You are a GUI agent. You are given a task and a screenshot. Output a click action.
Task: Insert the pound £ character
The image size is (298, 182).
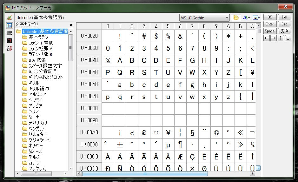(x=144, y=132)
